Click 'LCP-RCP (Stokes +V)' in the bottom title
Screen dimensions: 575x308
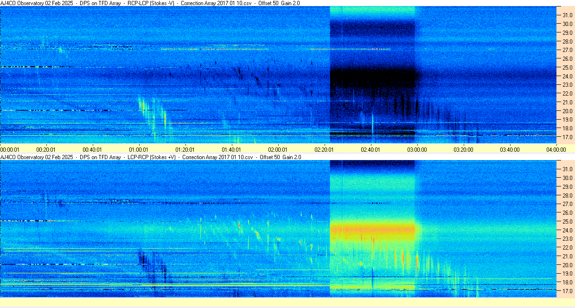152,157
